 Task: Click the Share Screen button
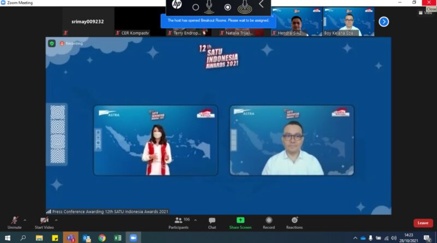[x=240, y=223]
